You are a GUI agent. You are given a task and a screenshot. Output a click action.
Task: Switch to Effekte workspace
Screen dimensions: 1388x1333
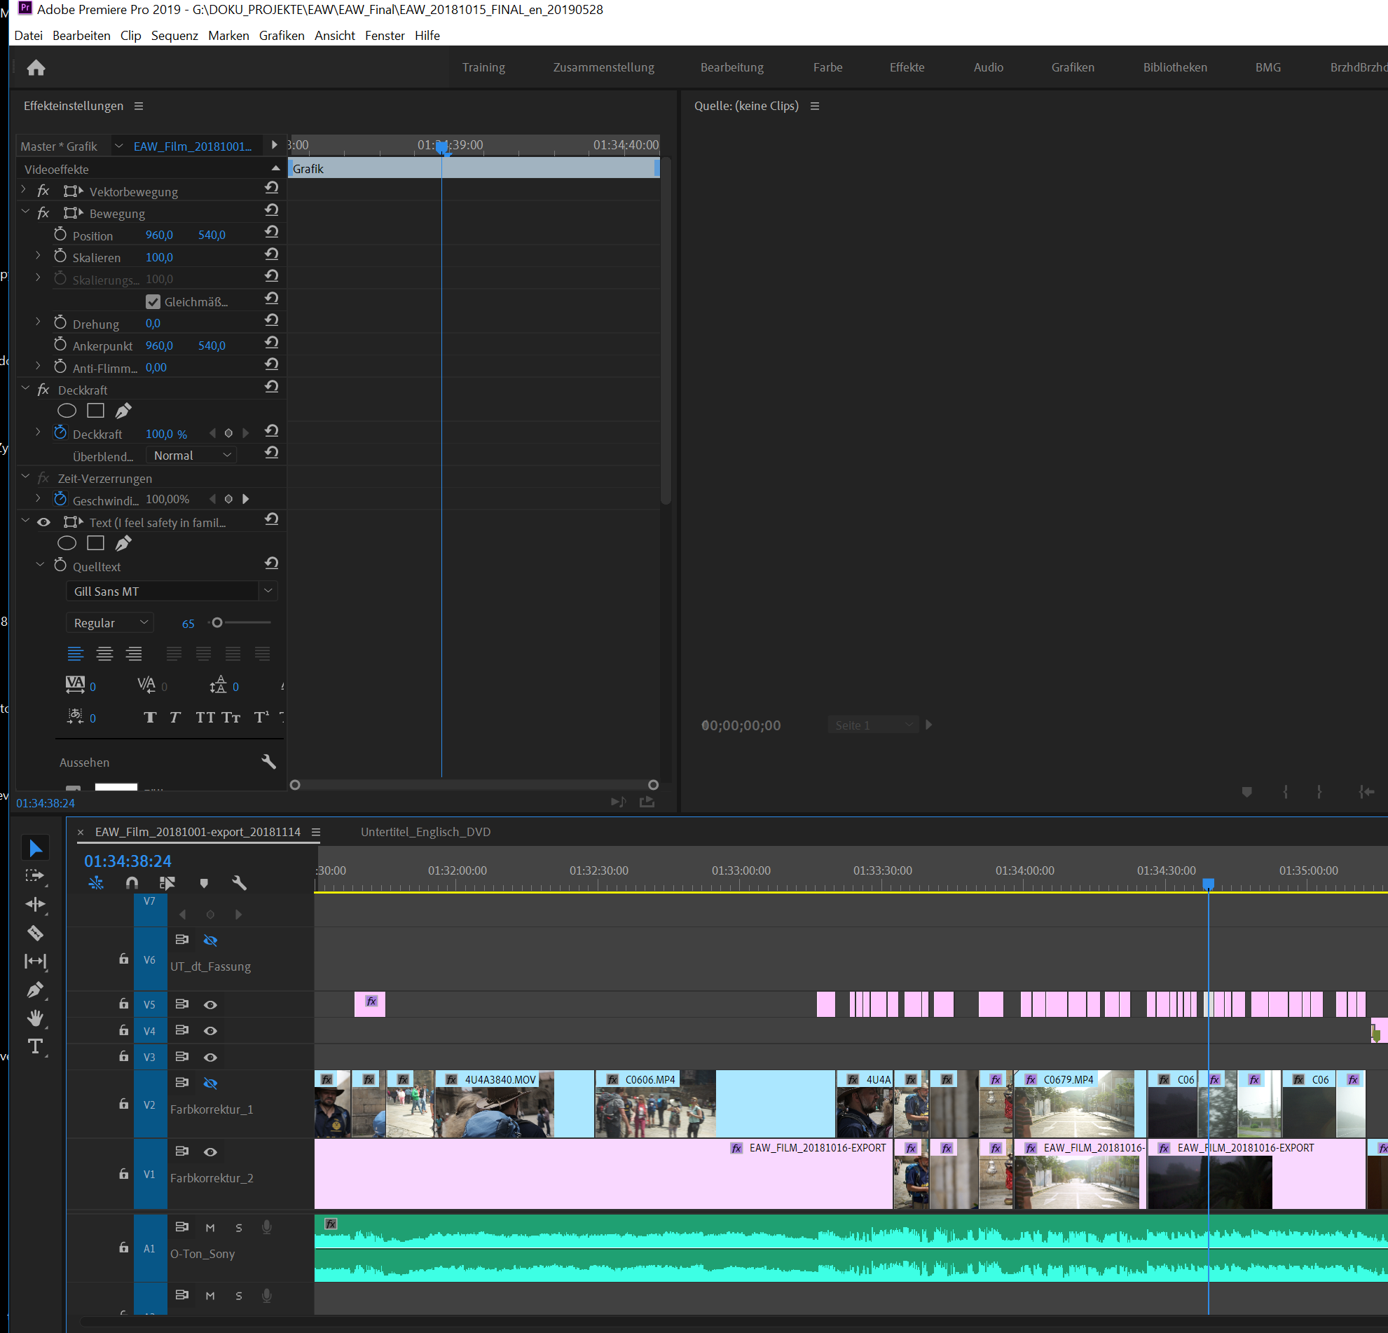point(907,67)
